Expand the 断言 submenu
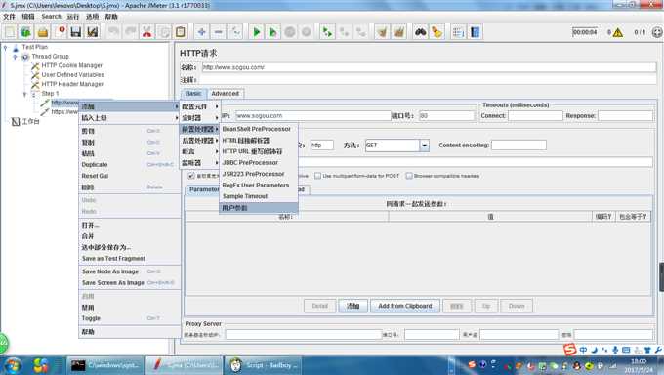Image resolution: width=664 pixels, height=375 pixels. pyautogui.click(x=200, y=151)
